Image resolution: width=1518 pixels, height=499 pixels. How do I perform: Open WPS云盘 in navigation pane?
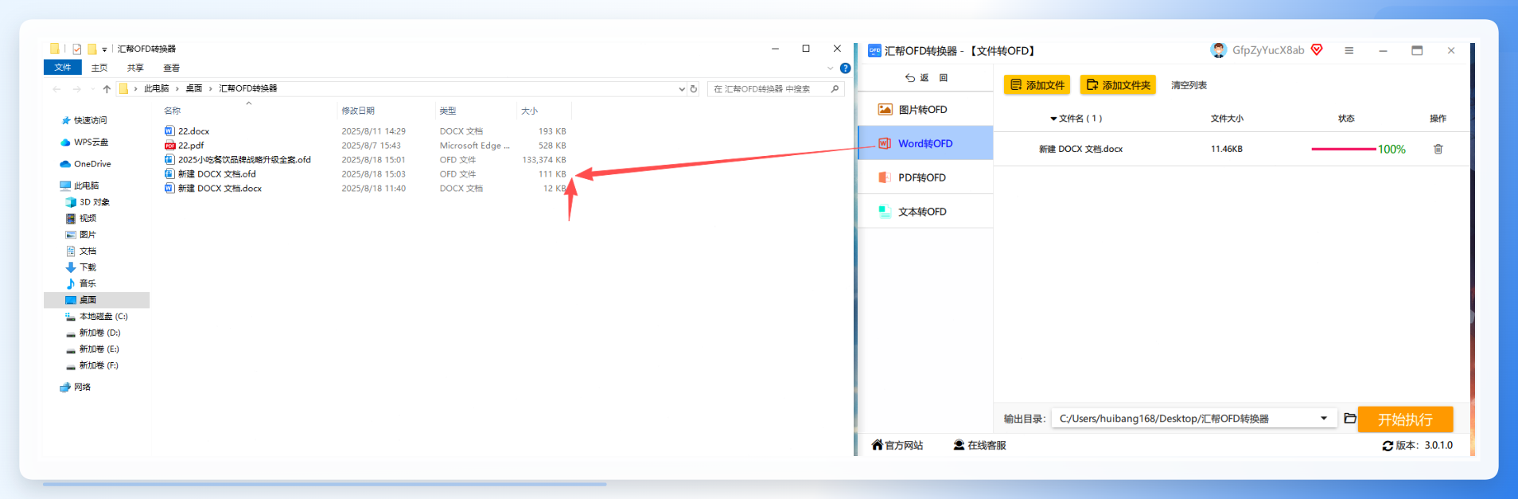pyautogui.click(x=91, y=142)
